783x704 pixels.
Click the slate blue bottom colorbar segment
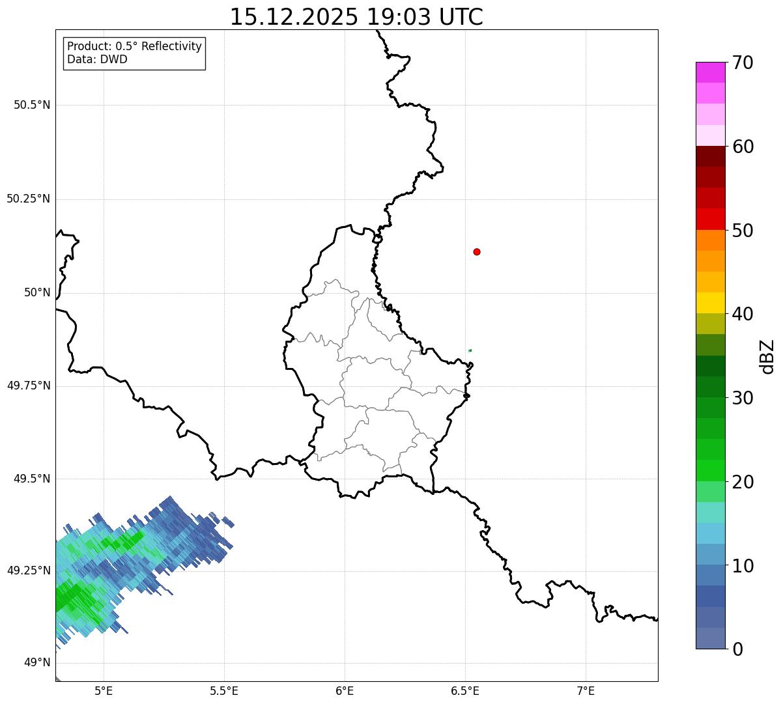(710, 638)
